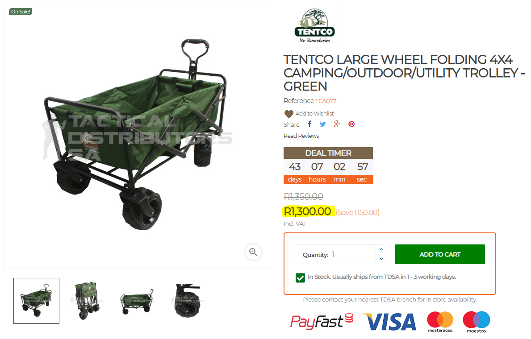Increase quantity with the up arrow
The height and width of the screenshot is (339, 531).
381,249
